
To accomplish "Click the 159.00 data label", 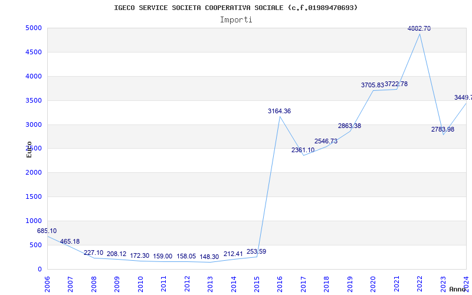I will pyautogui.click(x=163, y=256).
